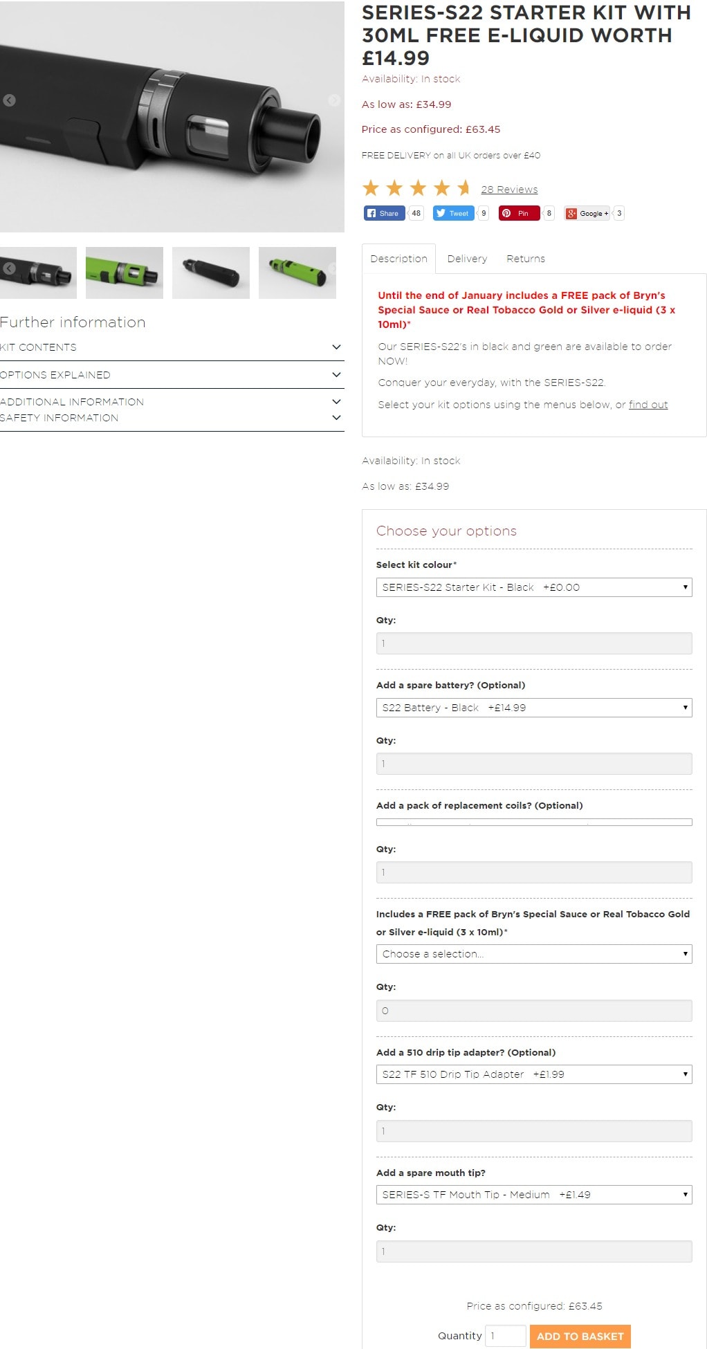Screen dimensions: 707x1349
Task: Click the Pinterest pin count 8
Action: point(549,213)
